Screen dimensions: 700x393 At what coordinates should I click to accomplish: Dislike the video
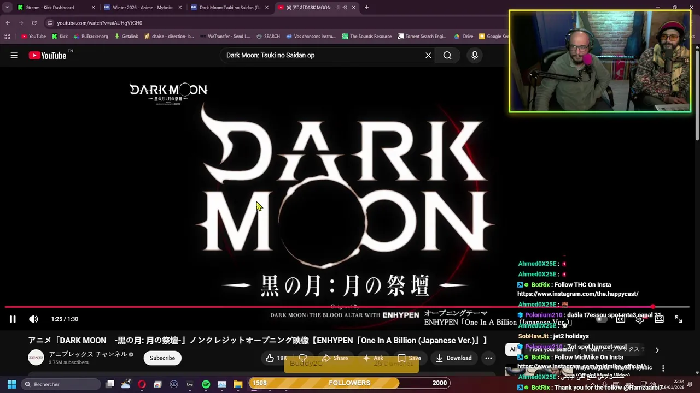point(302,358)
